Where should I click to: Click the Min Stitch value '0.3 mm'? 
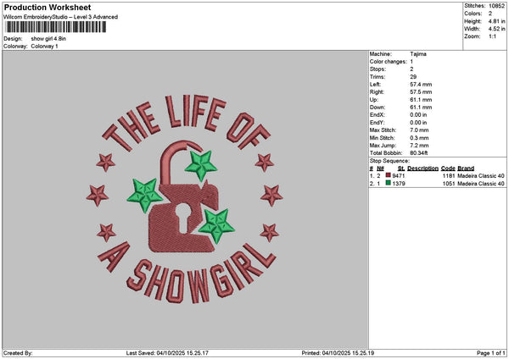pos(419,138)
